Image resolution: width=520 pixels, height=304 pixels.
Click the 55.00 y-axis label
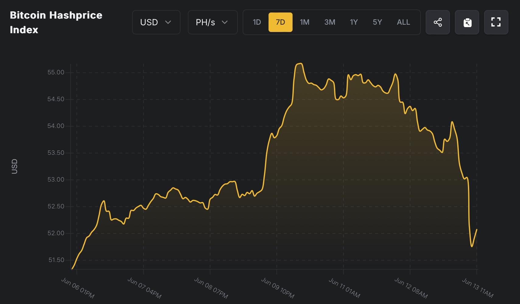(x=56, y=72)
